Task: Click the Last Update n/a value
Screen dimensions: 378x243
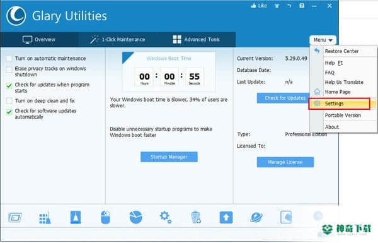Action: [289, 82]
